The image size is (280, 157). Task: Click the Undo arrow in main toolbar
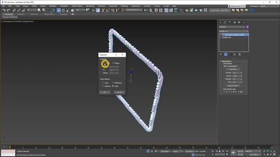pyautogui.click(x=4, y=10)
